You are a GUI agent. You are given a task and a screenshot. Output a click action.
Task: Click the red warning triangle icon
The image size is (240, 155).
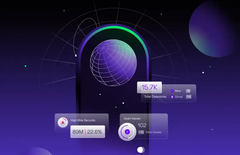coord(63,122)
